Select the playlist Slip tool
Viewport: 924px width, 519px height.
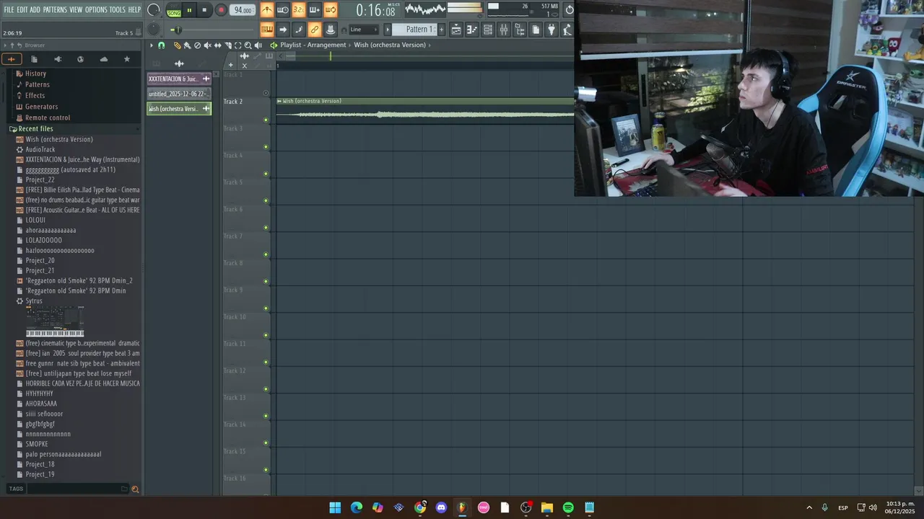[217, 45]
